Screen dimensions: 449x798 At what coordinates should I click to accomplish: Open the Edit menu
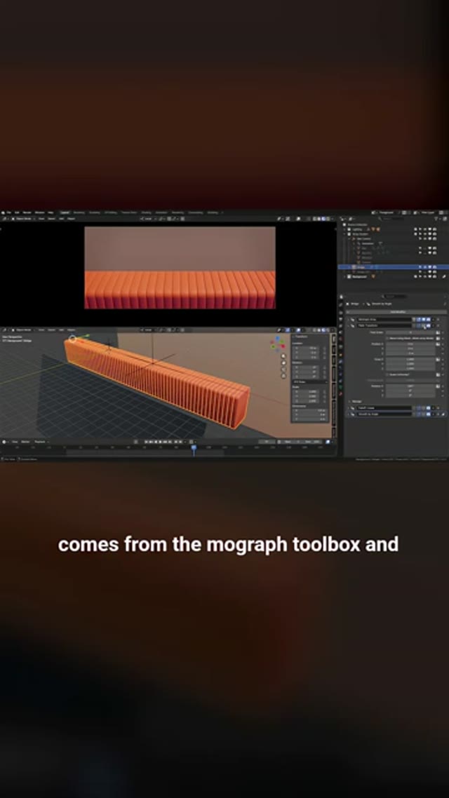pyautogui.click(x=17, y=212)
